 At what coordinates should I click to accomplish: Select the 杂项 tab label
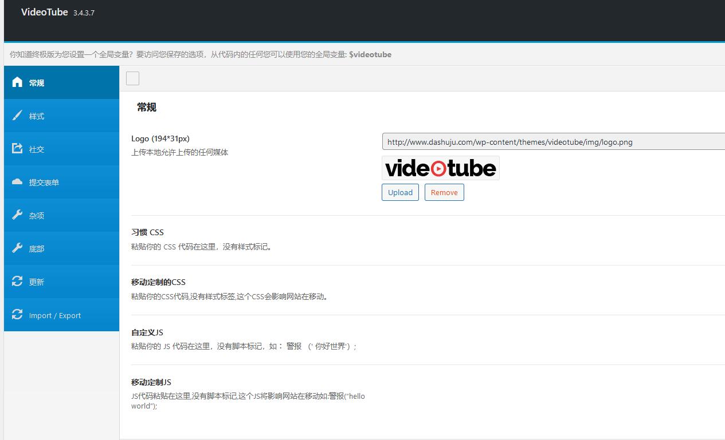[37, 216]
